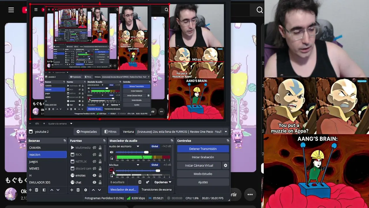Show the NETFLIX source
Image resolution: width=369 pixels, height=208 pixels.
coord(94,161)
